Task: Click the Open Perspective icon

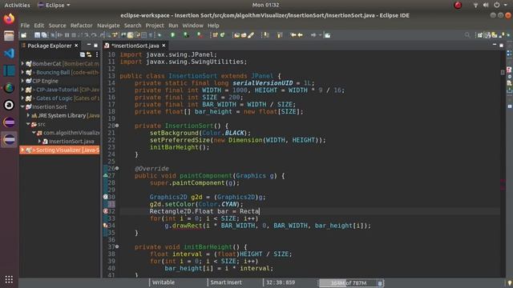Action: [x=480, y=35]
